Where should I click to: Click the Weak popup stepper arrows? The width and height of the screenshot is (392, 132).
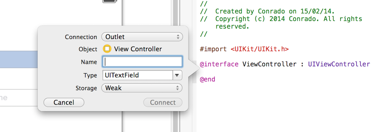pos(178,88)
